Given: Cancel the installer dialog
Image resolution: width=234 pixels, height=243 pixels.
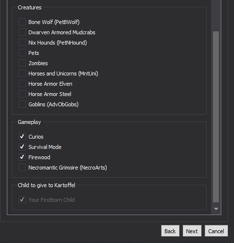Looking at the screenshot, I should 216,231.
